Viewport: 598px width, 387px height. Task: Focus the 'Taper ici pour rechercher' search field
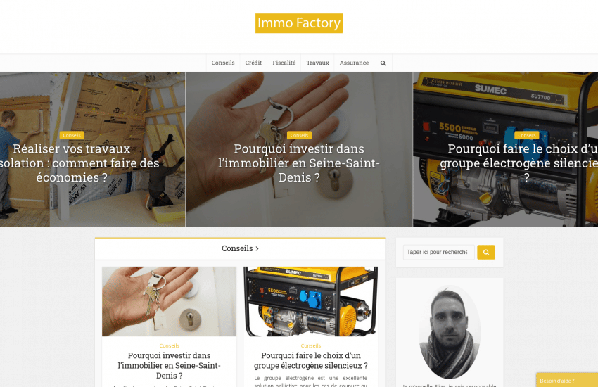438,252
